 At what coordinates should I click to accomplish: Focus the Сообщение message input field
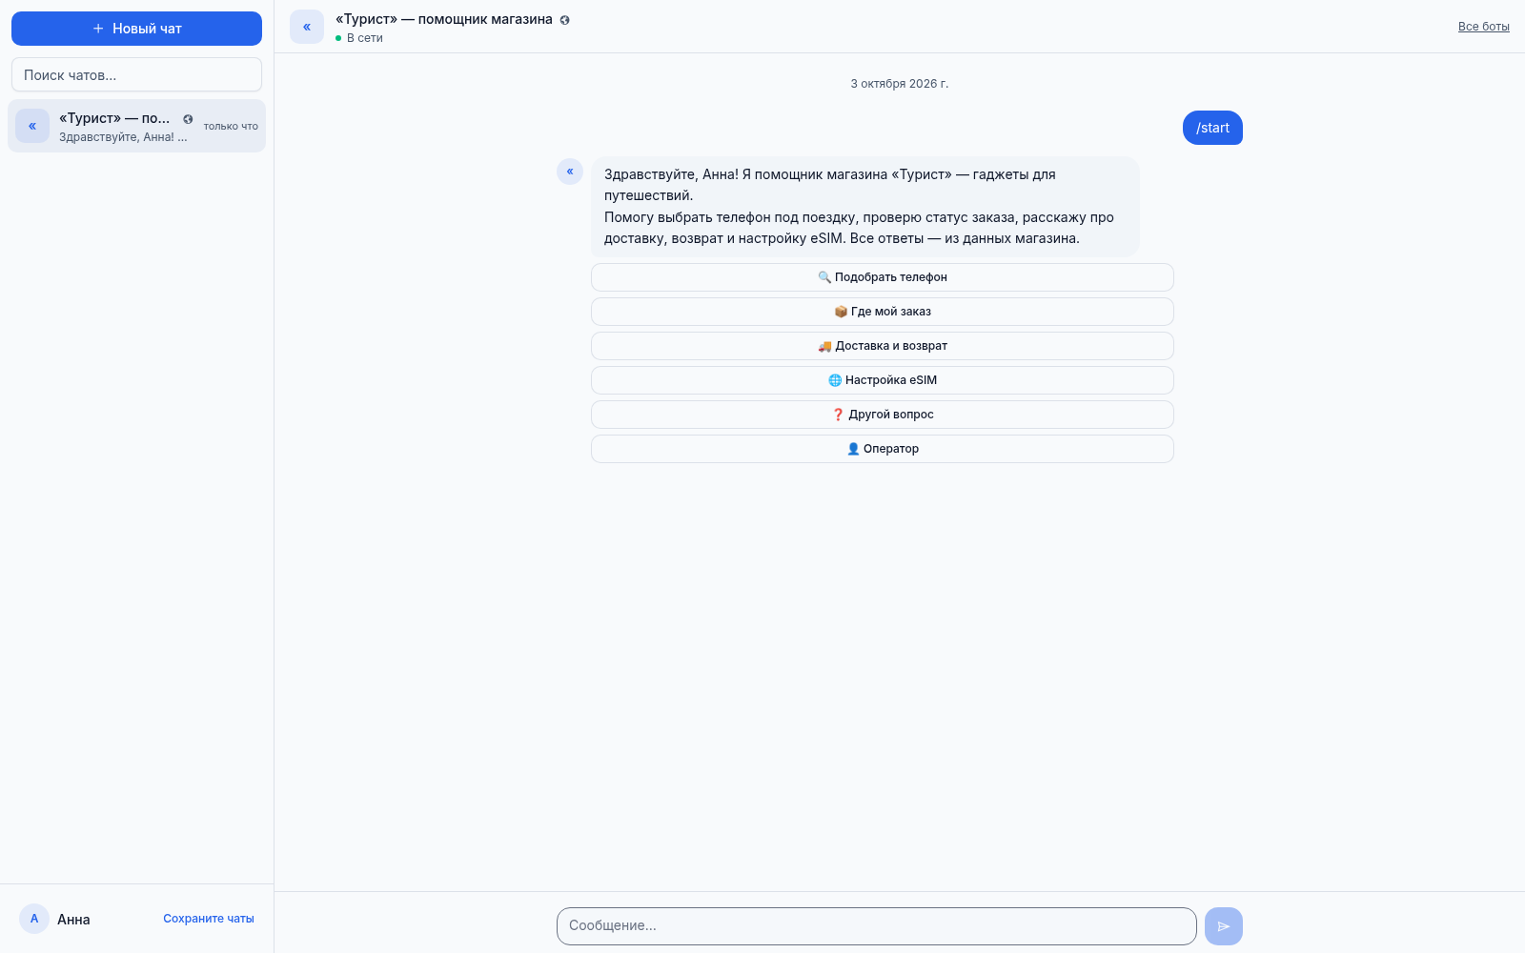point(876,926)
